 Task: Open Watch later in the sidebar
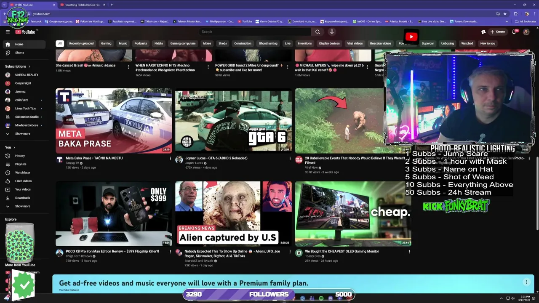coord(24,173)
